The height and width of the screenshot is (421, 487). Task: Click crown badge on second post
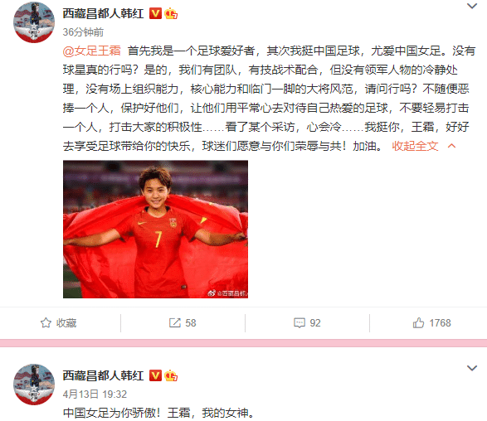point(171,375)
